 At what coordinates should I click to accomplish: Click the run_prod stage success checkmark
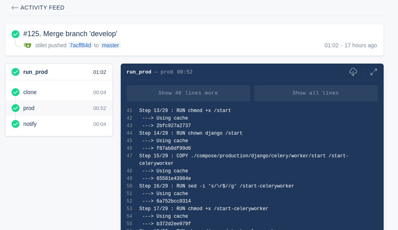click(16, 72)
